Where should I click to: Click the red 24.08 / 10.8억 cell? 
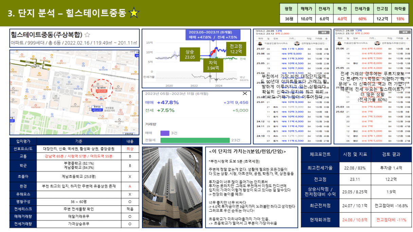pyautogui.click(x=355, y=219)
